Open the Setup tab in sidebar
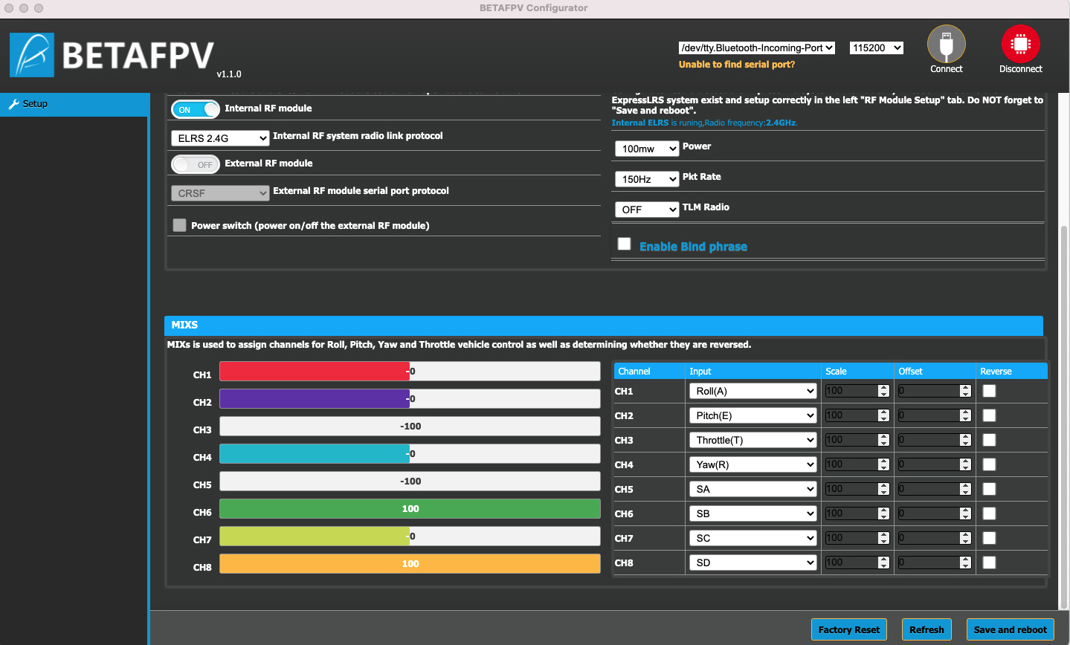Viewport: 1070px width, 645px height. (x=74, y=104)
